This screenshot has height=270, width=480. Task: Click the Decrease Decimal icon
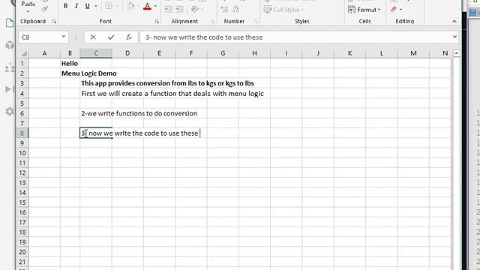coord(235,10)
